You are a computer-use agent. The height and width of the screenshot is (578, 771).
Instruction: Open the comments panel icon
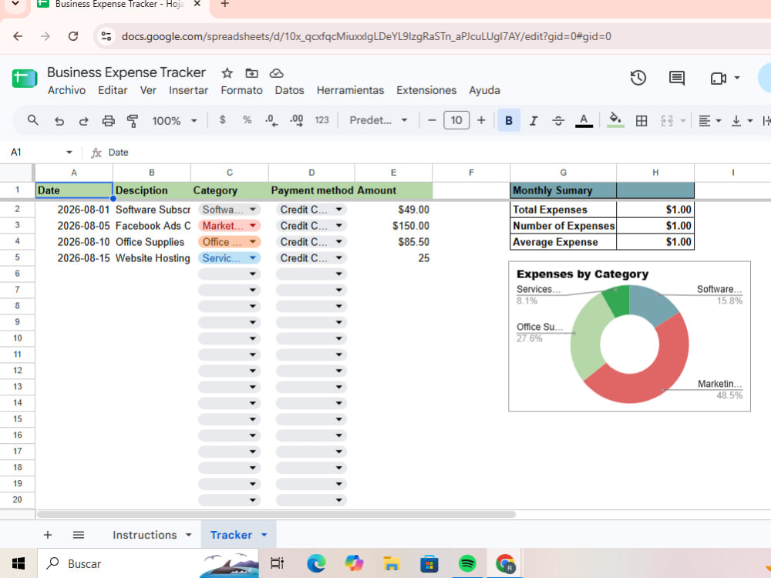pos(677,78)
